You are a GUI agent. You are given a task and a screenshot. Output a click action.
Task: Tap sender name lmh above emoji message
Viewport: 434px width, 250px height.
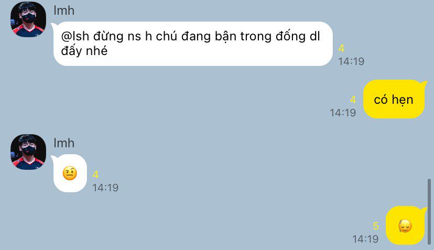64,143
